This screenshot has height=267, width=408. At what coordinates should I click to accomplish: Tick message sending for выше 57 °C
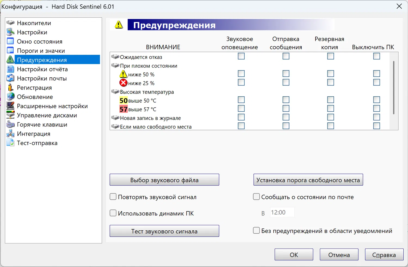click(286, 108)
